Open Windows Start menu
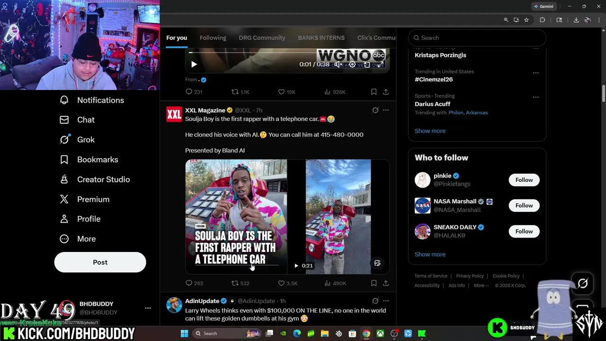The image size is (606, 341). 184,333
